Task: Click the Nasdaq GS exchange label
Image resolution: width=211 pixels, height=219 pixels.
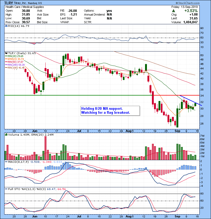Action: coord(35,3)
